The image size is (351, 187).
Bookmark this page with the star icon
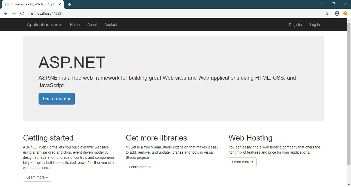327,13
